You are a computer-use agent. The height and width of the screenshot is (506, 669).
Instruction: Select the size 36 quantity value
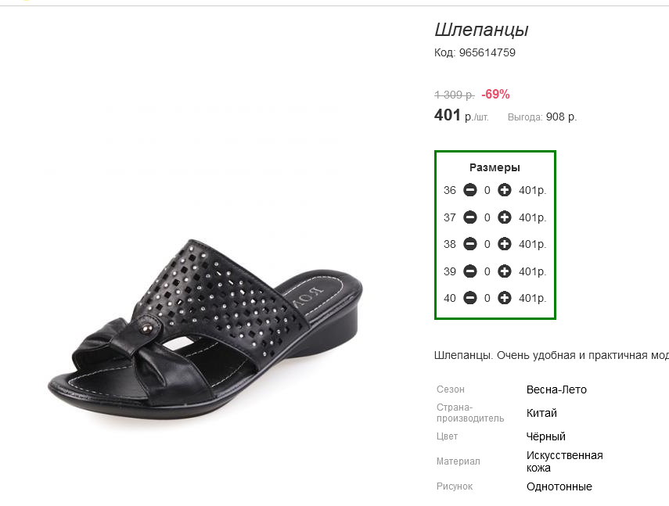pos(487,191)
